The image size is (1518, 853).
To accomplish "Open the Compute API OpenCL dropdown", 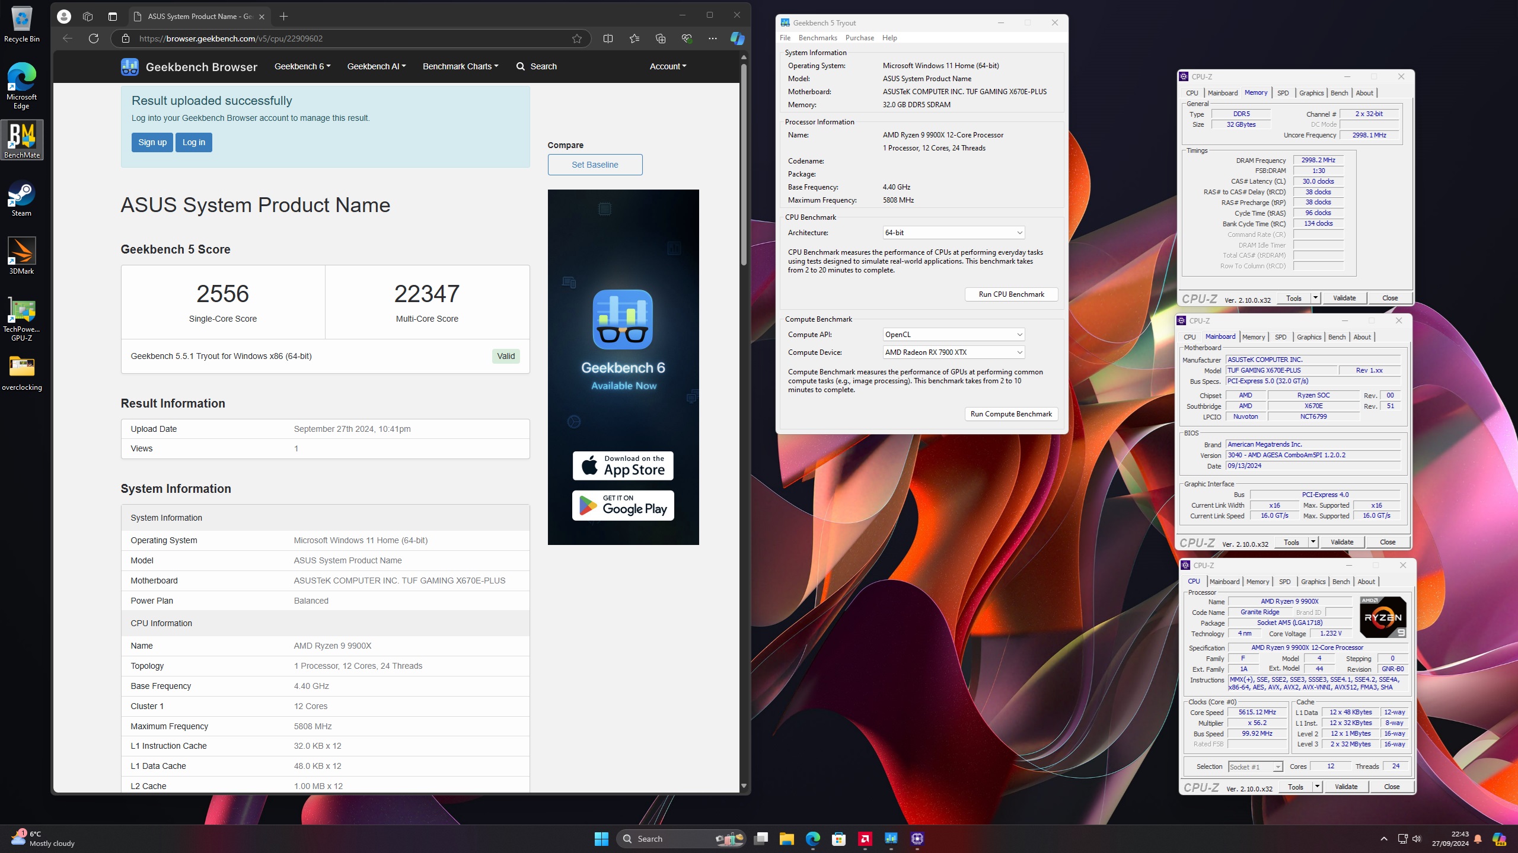I will pos(953,335).
